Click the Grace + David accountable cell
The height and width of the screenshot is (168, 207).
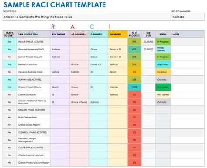[79, 102]
